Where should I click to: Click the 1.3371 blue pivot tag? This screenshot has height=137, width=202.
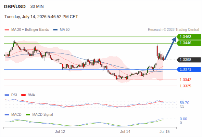tap(189, 69)
